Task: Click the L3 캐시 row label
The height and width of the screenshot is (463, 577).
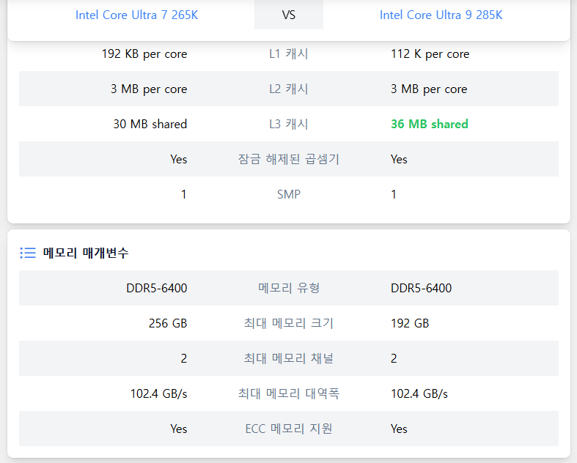Action: coord(289,124)
